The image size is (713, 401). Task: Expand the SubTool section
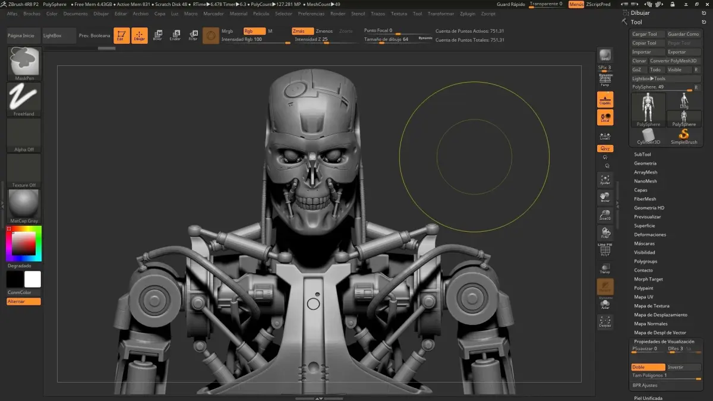642,154
